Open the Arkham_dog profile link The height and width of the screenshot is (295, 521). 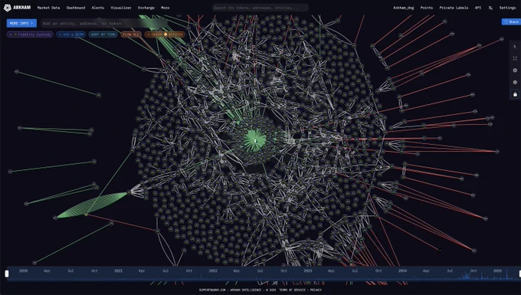403,8
